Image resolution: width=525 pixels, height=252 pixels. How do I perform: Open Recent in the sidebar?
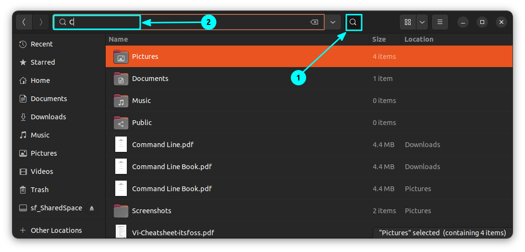pos(42,44)
